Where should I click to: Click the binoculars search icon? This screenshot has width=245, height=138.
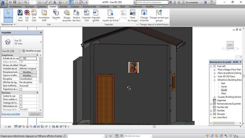[170, 2]
